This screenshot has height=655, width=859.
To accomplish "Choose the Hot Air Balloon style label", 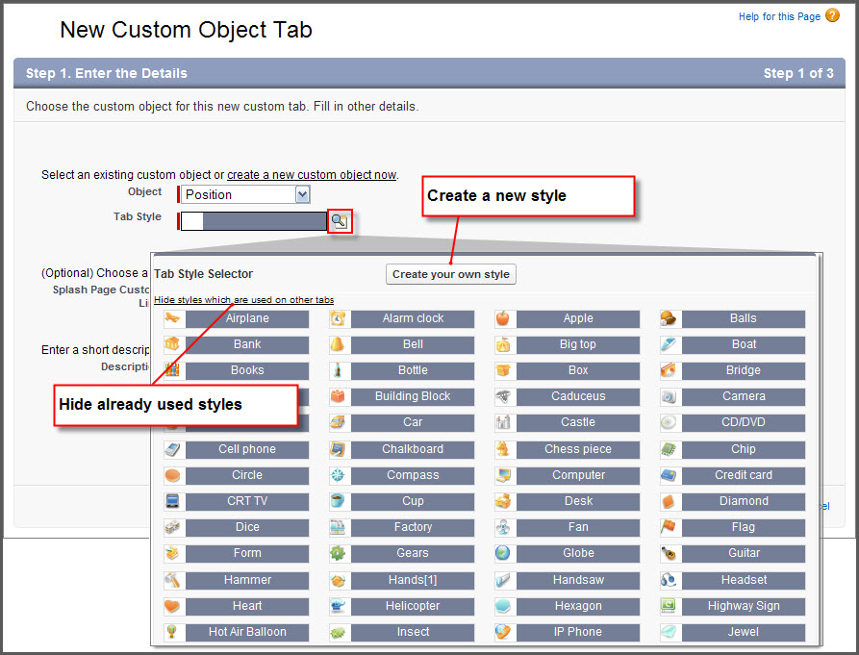I will 247,632.
